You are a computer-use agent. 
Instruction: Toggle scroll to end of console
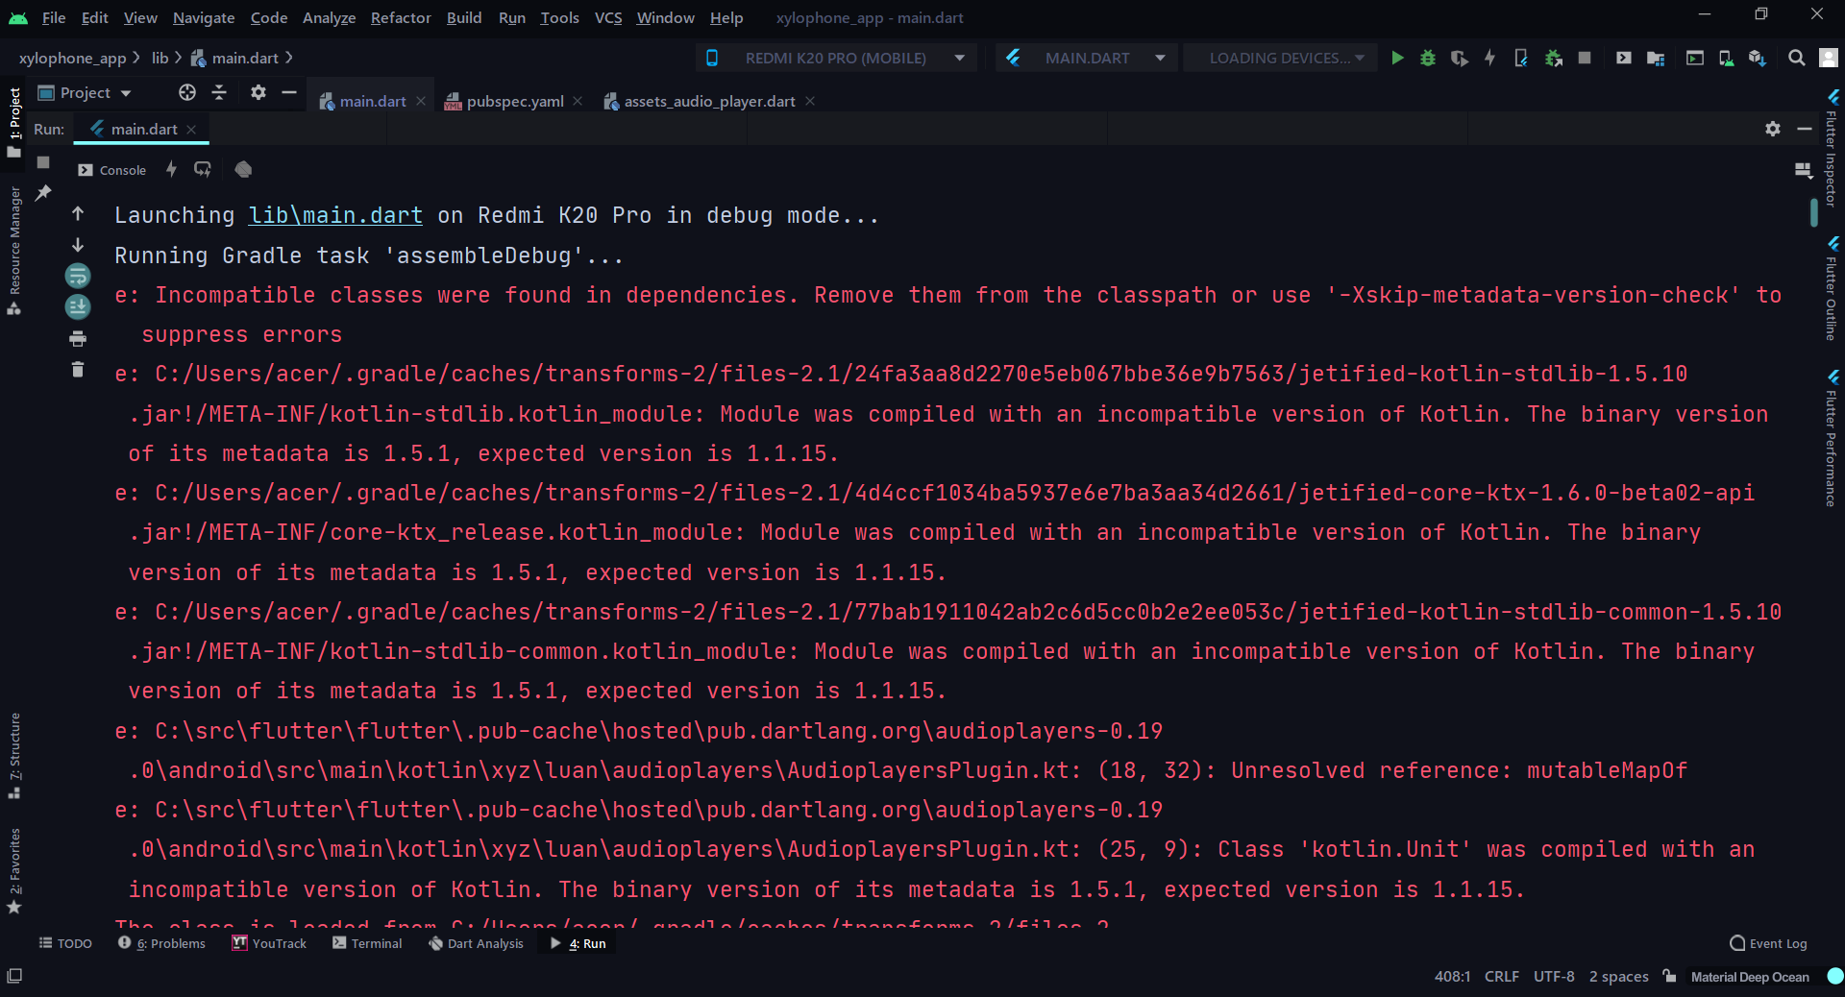pos(78,307)
